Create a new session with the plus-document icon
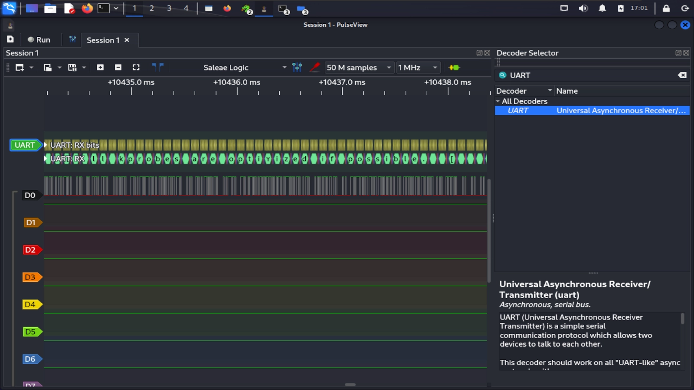The image size is (694, 390). (x=10, y=39)
